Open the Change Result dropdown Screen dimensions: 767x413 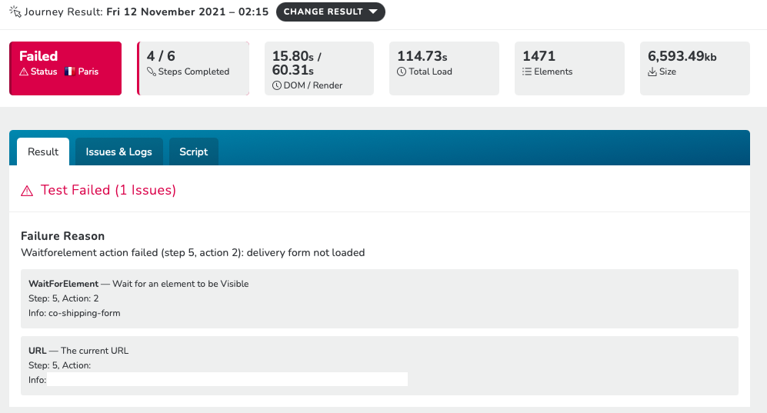pos(330,12)
